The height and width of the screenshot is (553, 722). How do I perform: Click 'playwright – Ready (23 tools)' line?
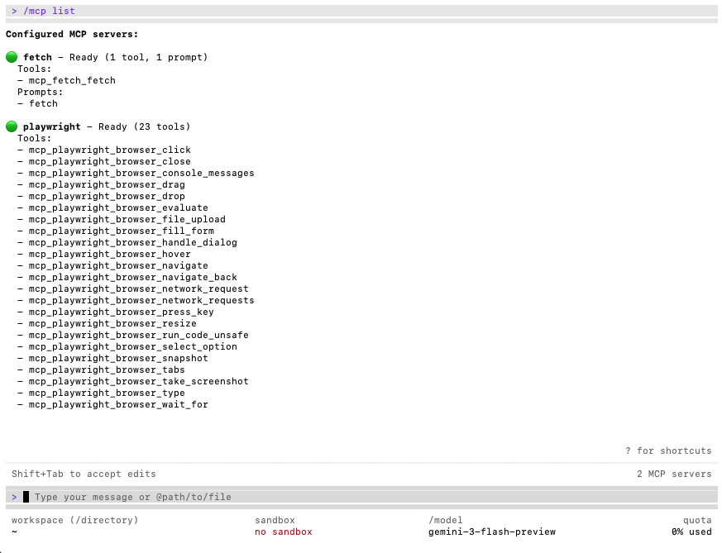[x=107, y=126]
